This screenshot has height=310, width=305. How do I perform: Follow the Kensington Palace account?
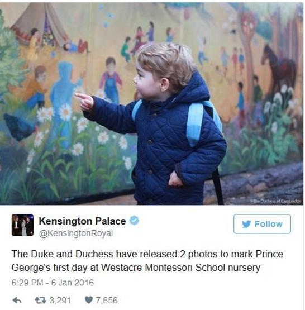coord(262,224)
